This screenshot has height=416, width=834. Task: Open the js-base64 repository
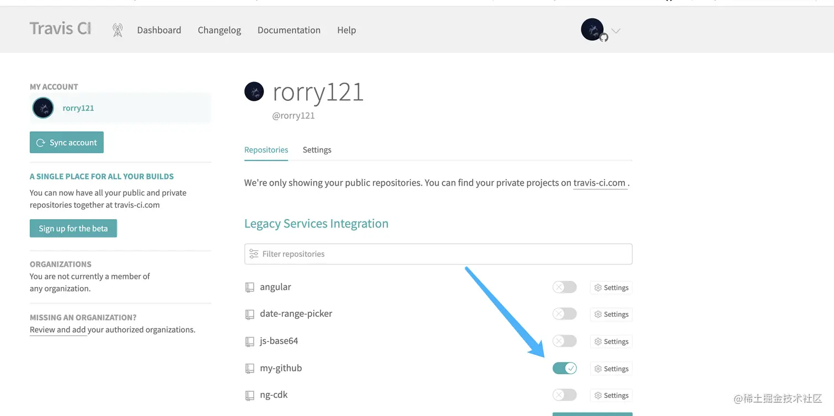click(x=279, y=341)
